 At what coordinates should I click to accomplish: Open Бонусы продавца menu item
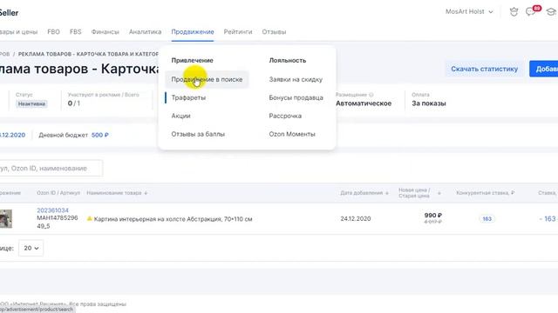(296, 97)
